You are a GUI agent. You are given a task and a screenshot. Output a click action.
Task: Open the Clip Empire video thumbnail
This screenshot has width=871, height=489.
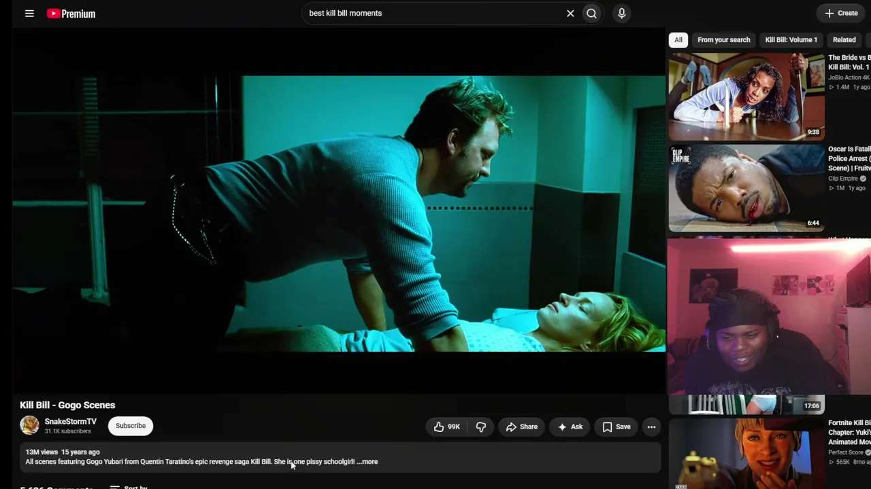pyautogui.click(x=746, y=187)
